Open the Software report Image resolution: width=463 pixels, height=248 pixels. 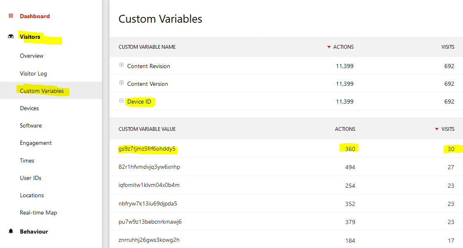click(31, 125)
